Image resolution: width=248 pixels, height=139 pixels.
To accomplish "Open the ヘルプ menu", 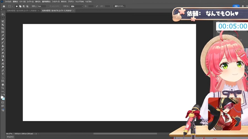I will (x=88, y=2).
